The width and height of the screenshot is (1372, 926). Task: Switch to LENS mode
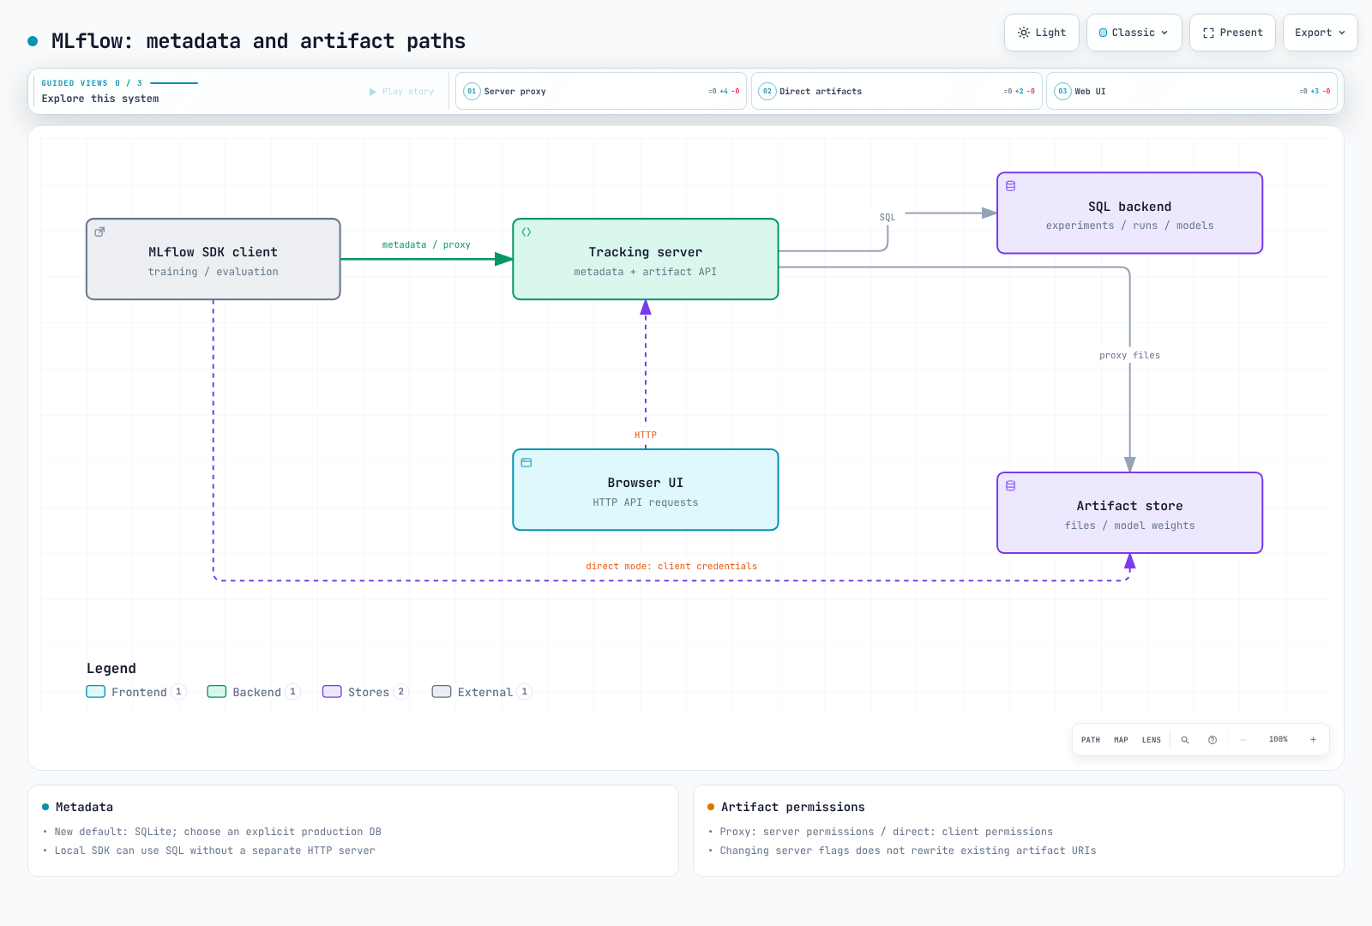point(1152,740)
